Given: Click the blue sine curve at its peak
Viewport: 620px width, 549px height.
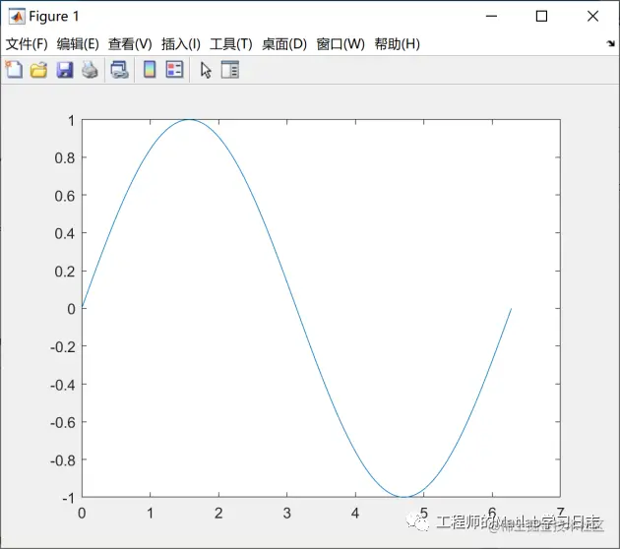Looking at the screenshot, I should [190, 119].
